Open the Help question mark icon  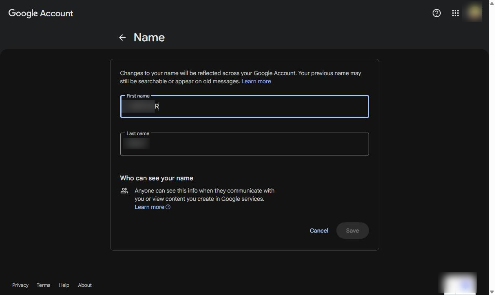pos(437,13)
